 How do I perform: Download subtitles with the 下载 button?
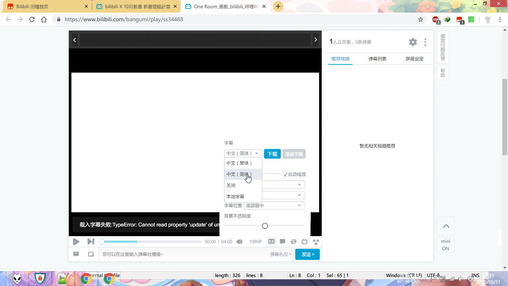(272, 153)
